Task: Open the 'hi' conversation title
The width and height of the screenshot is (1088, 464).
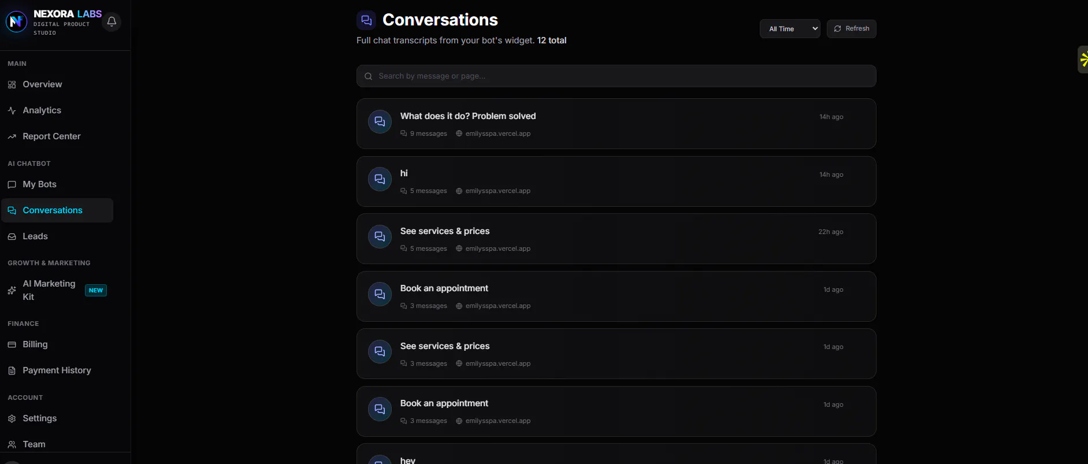Action: (404, 173)
